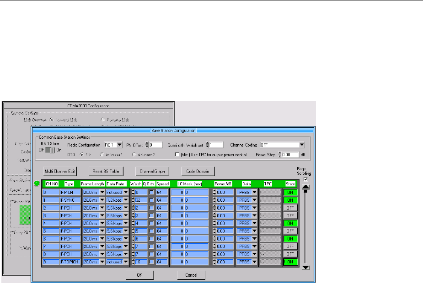Image resolution: width=423 pixels, height=283 pixels.
Task: Select Forward Link in CDMA2000 Configuration window
Action: (52, 120)
